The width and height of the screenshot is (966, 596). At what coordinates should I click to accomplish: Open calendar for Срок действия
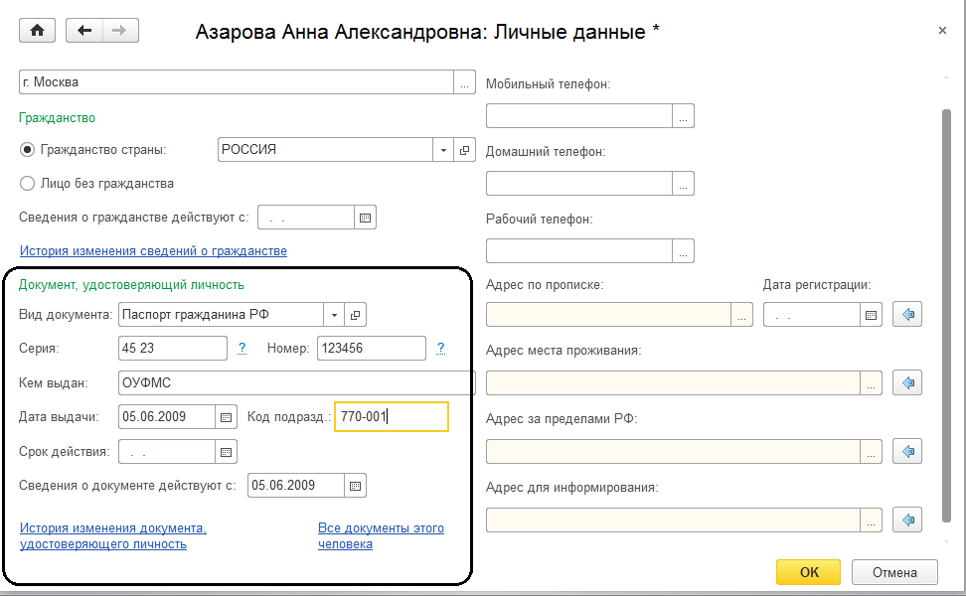(228, 452)
